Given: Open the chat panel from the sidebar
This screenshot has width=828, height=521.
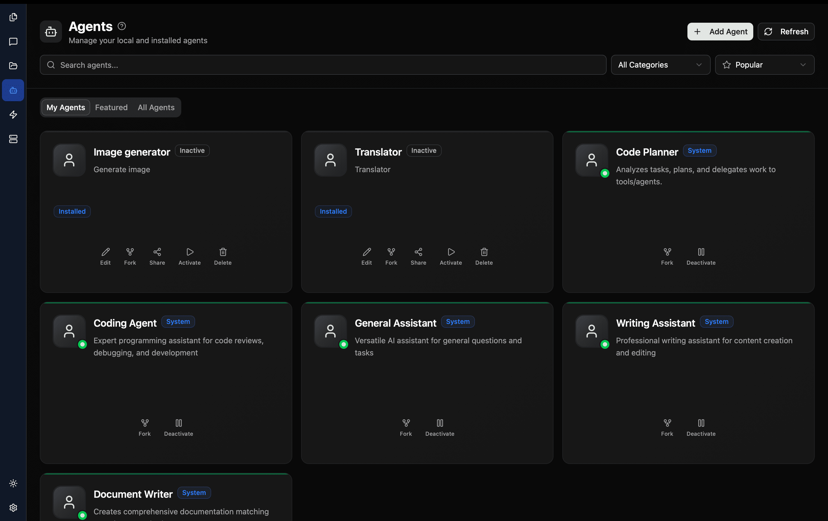Looking at the screenshot, I should tap(13, 42).
